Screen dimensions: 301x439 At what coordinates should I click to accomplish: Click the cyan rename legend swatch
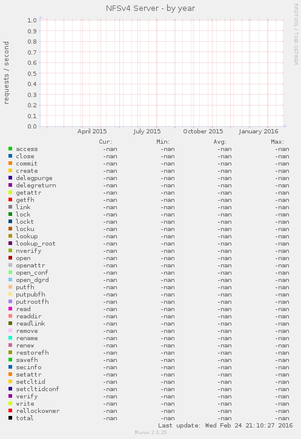point(10,338)
